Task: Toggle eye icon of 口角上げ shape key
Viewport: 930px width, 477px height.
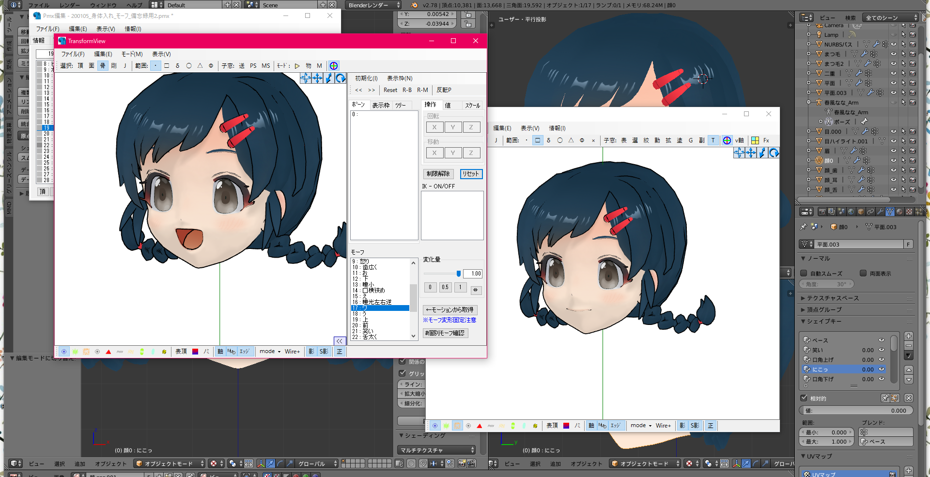Action: [882, 360]
